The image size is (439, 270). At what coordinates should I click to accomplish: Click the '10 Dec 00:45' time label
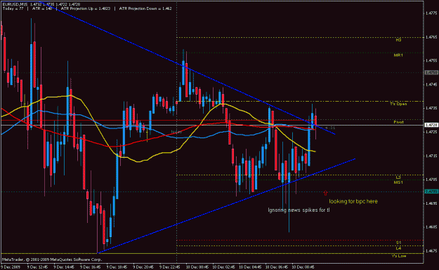(x=198, y=267)
